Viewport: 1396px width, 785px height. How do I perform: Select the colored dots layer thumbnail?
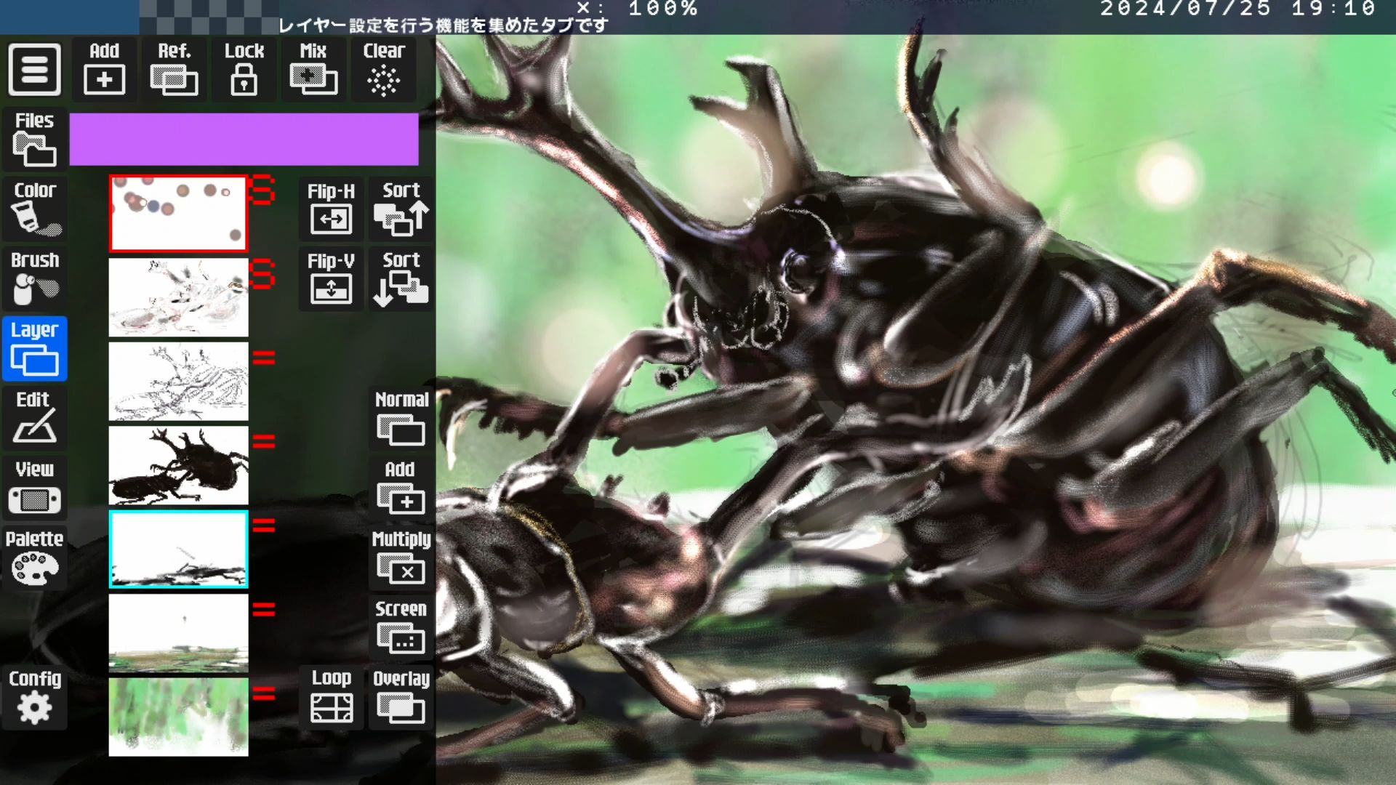click(178, 214)
